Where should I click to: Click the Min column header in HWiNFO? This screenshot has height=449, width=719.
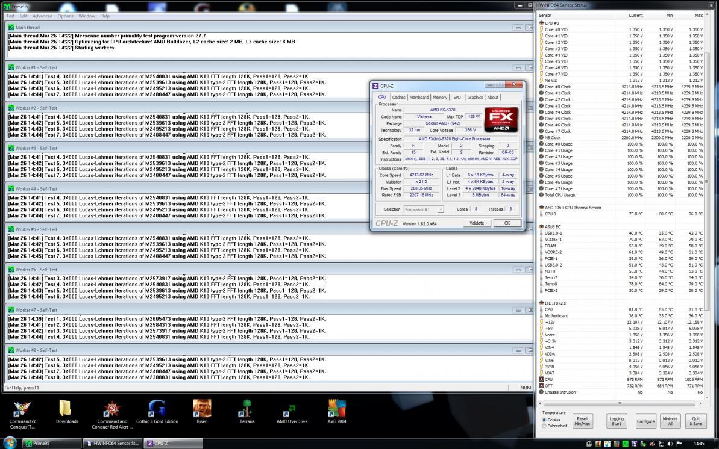click(669, 16)
